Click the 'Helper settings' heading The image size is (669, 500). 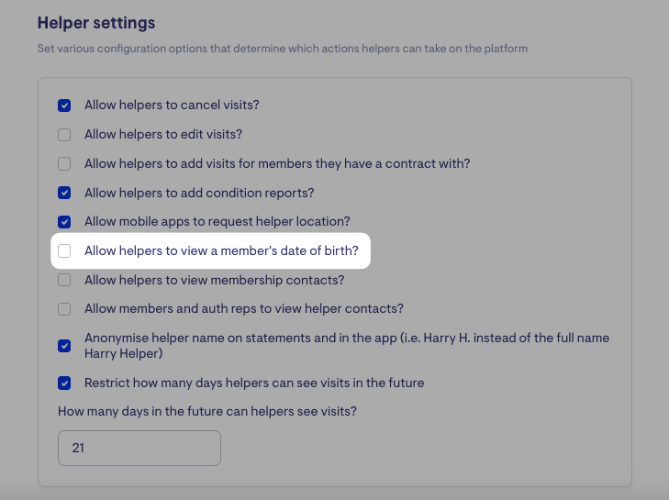click(x=96, y=22)
